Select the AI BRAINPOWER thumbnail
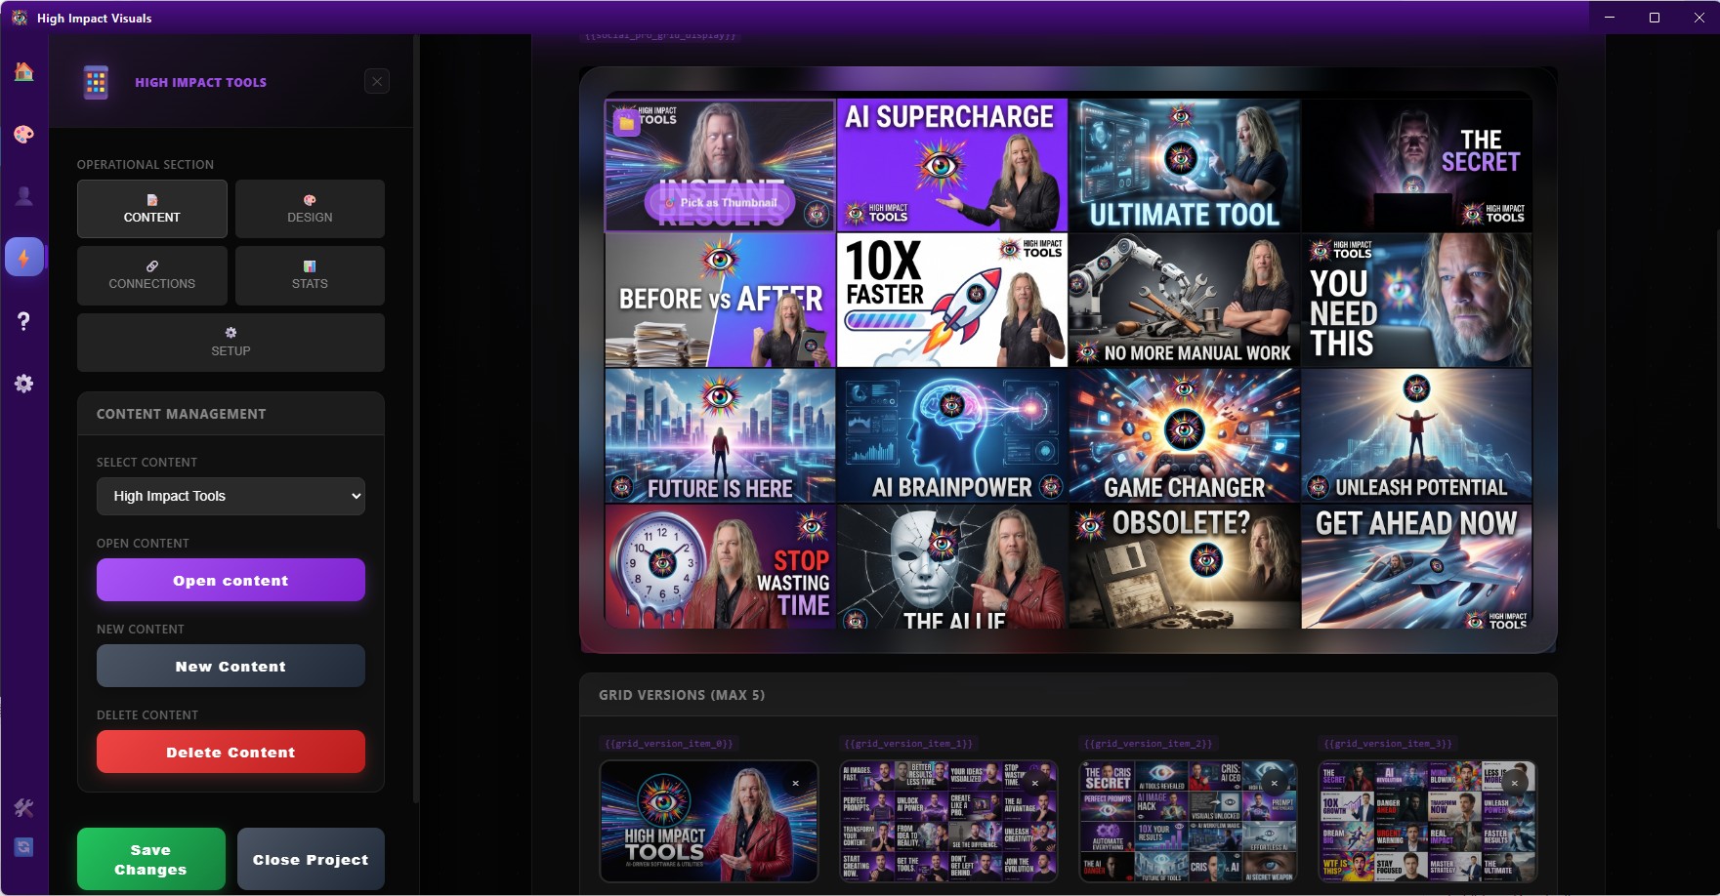1720x896 pixels. click(952, 435)
